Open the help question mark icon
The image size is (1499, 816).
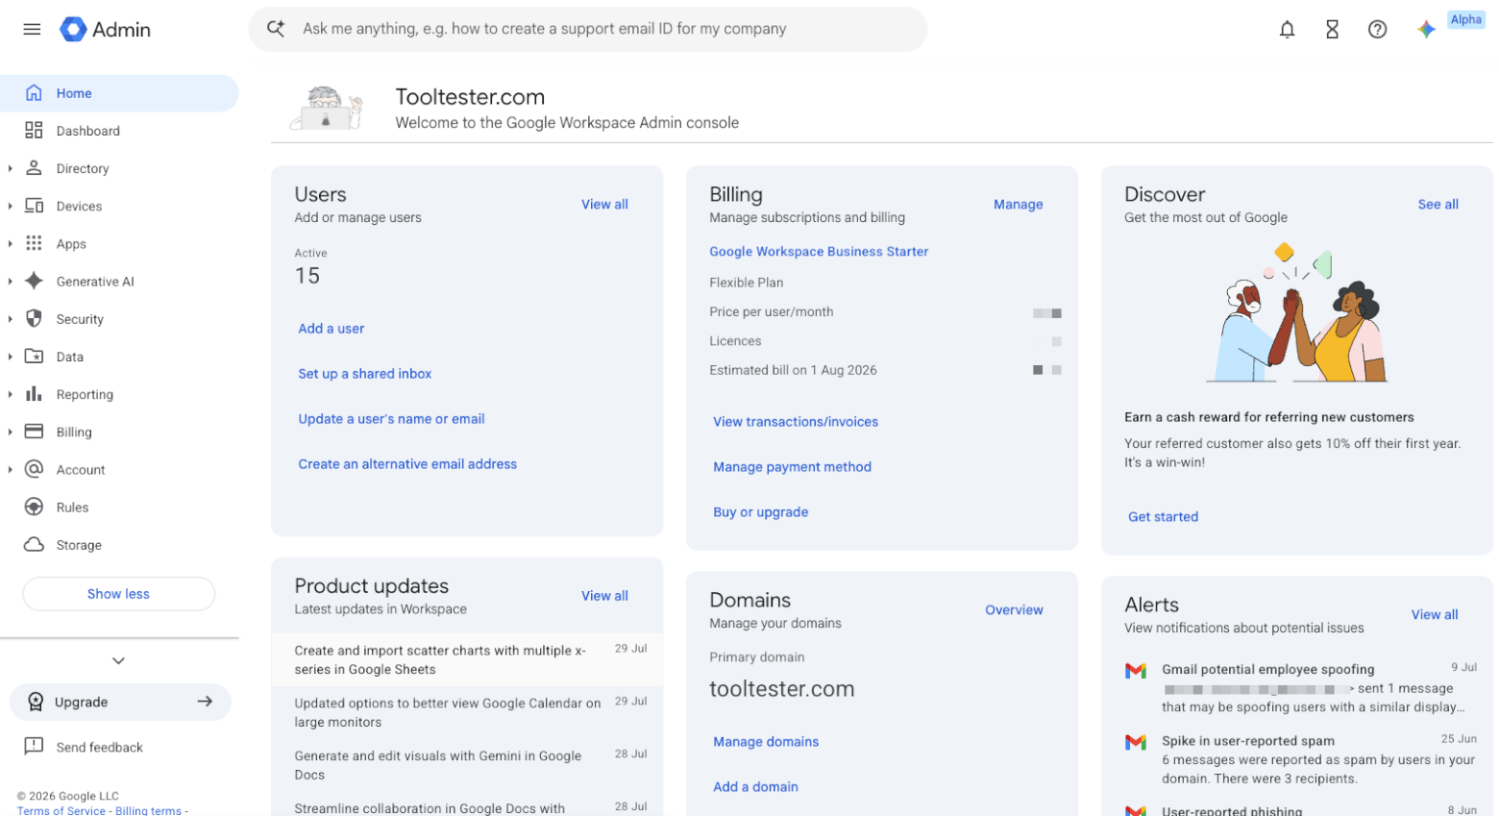[x=1377, y=29]
